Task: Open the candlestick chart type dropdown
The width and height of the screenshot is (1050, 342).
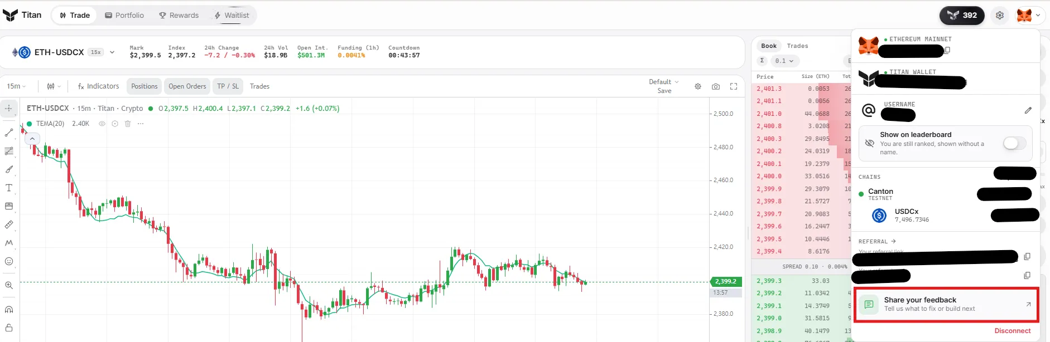Action: (x=54, y=86)
